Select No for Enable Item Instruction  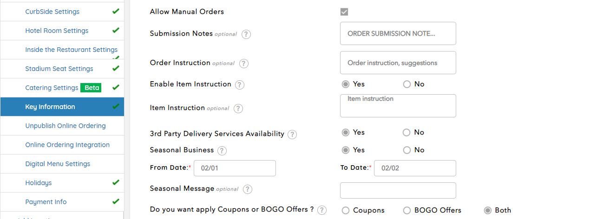(x=407, y=84)
